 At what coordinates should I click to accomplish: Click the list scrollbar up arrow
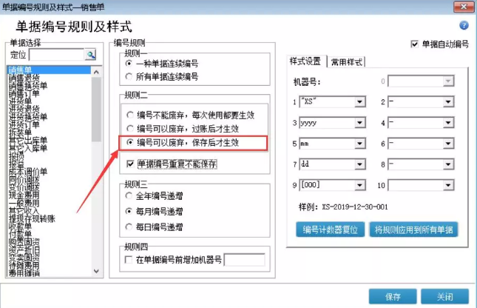pyautogui.click(x=96, y=73)
